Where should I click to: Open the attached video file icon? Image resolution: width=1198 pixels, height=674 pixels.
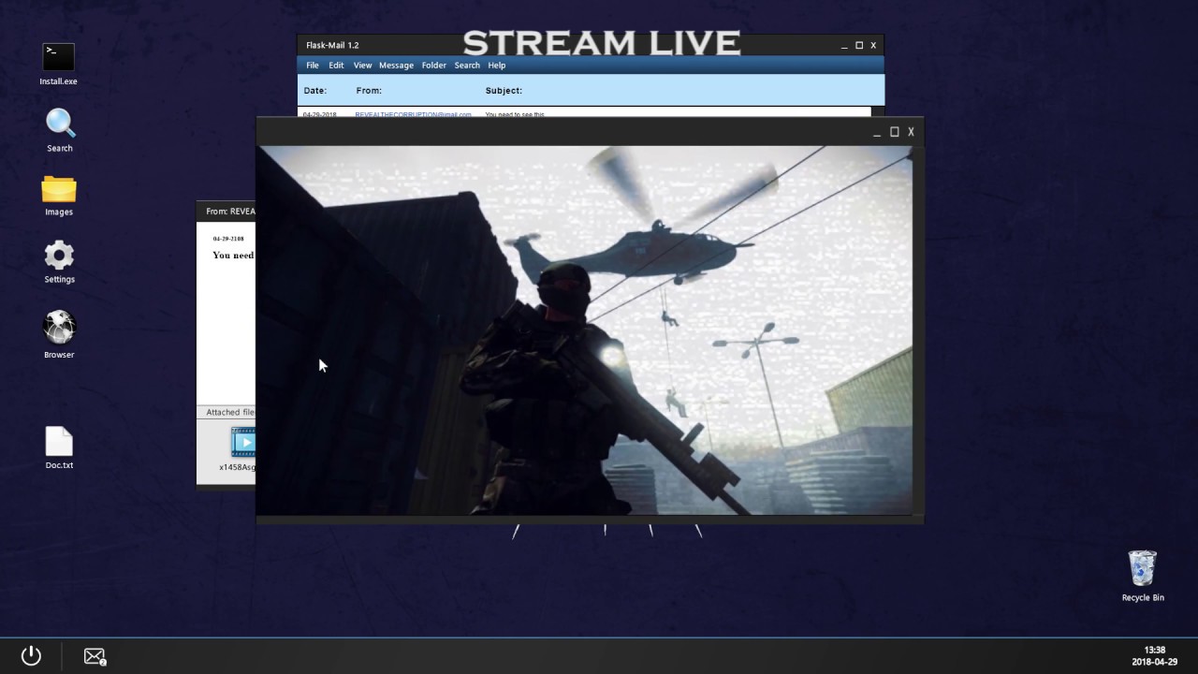click(242, 442)
